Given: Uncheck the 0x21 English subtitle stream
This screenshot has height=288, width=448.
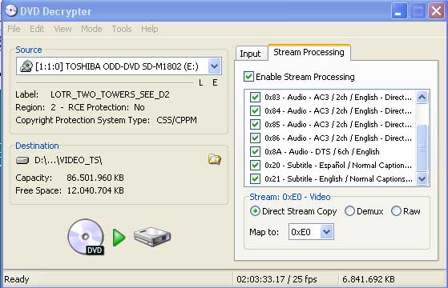Looking at the screenshot, I should tap(255, 178).
